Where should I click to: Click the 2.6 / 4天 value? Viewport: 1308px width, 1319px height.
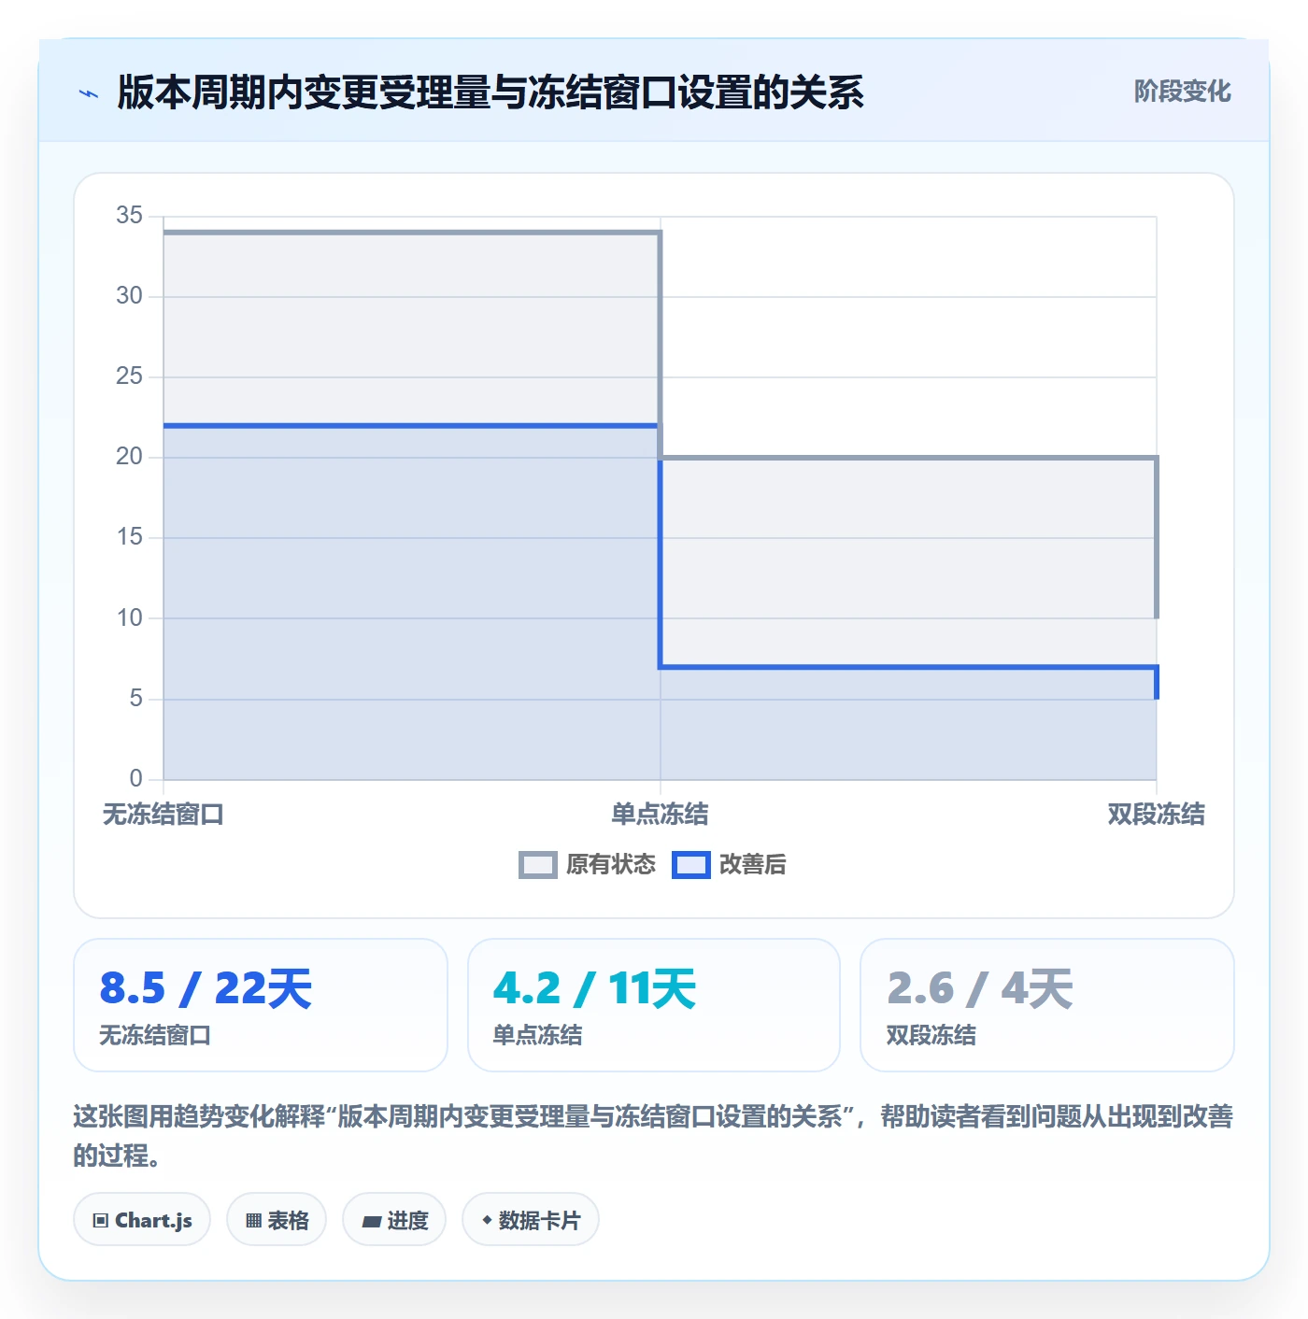980,988
